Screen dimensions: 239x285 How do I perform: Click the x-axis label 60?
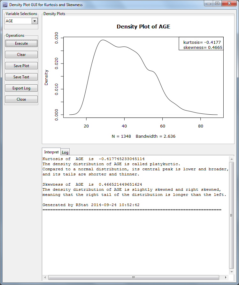click(163, 126)
